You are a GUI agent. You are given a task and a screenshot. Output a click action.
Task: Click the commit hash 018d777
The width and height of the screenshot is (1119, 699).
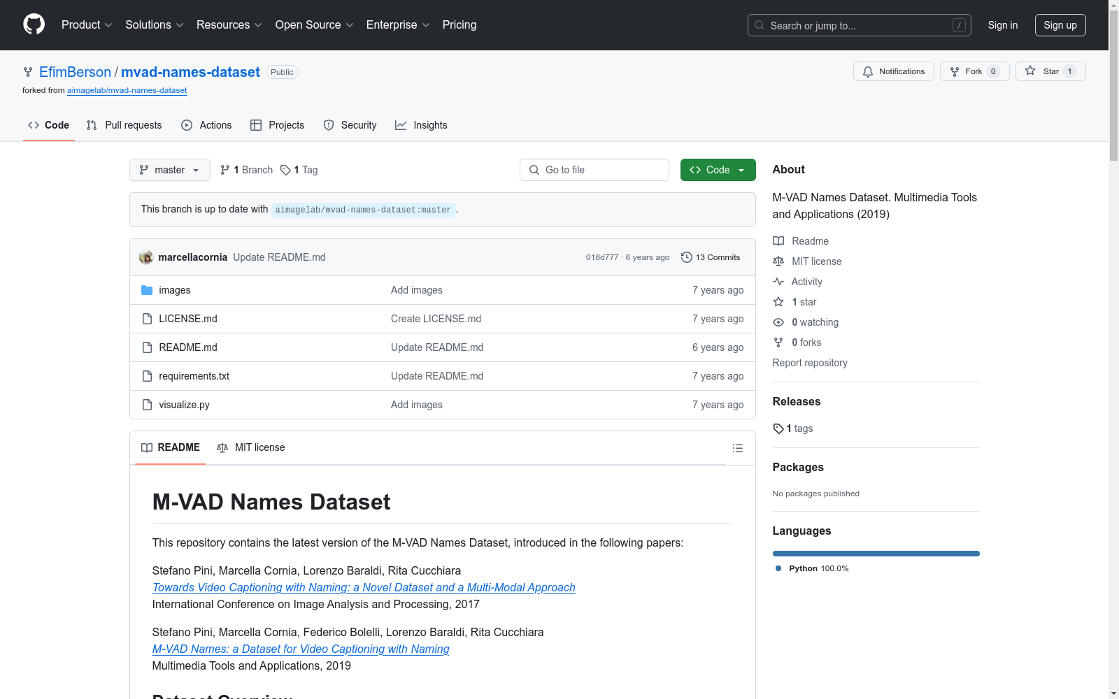pos(602,257)
